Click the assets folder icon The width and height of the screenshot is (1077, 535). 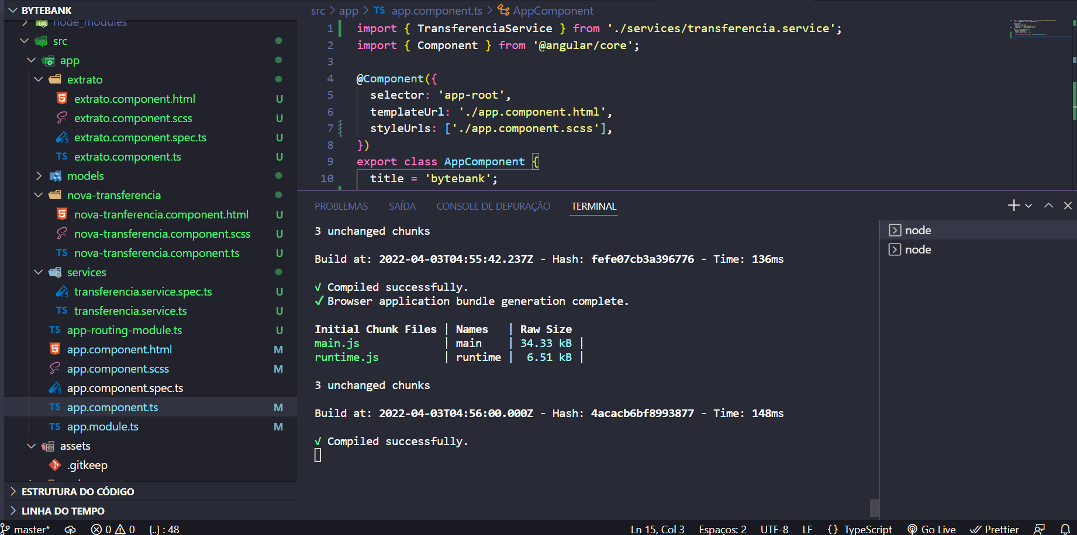pos(48,446)
